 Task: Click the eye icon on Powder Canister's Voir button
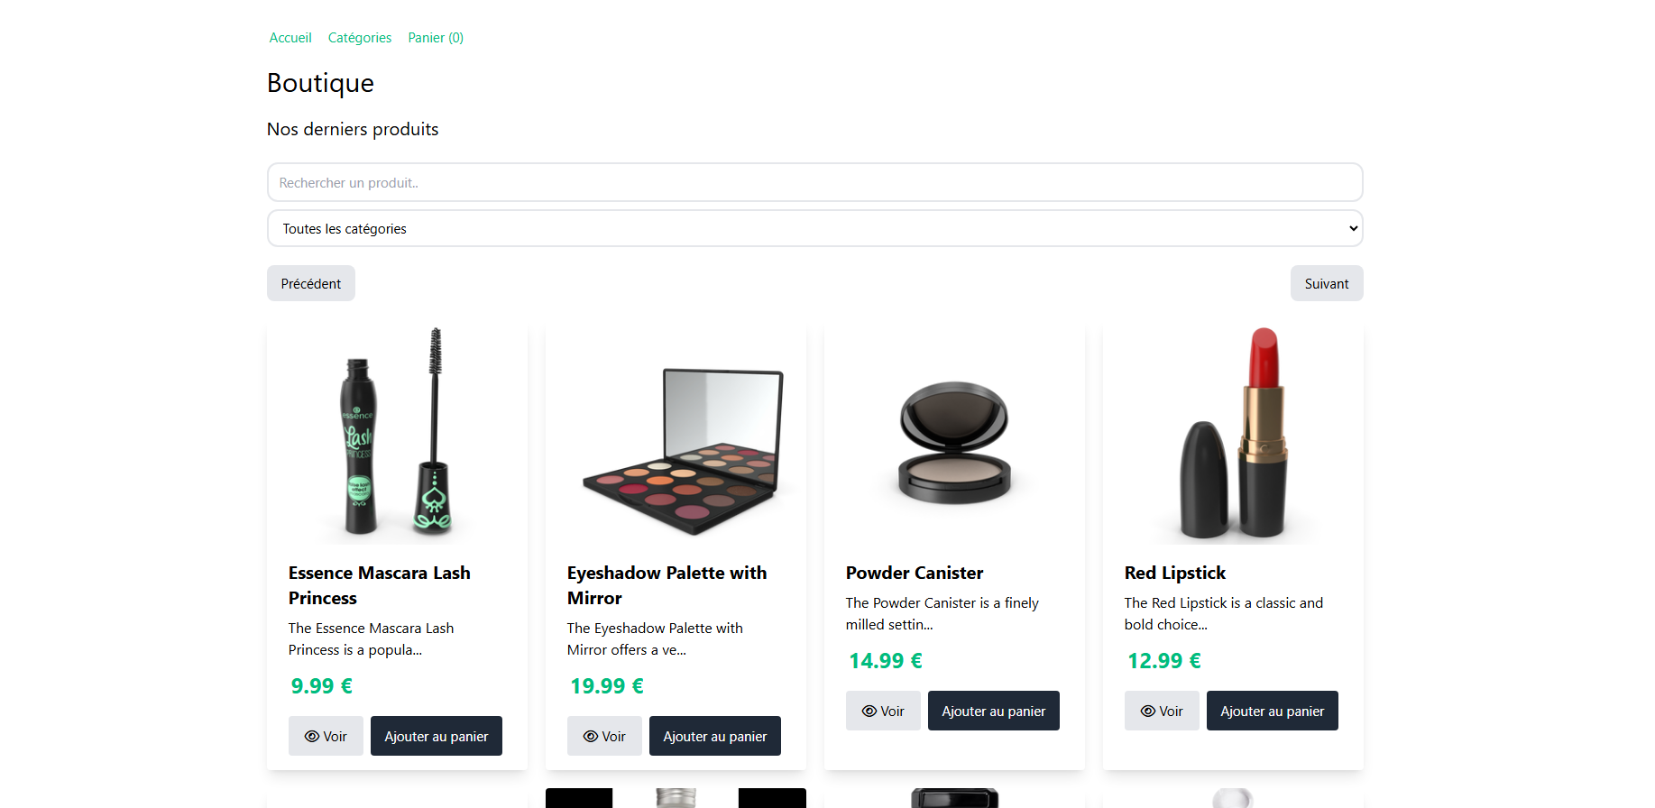coord(868,711)
